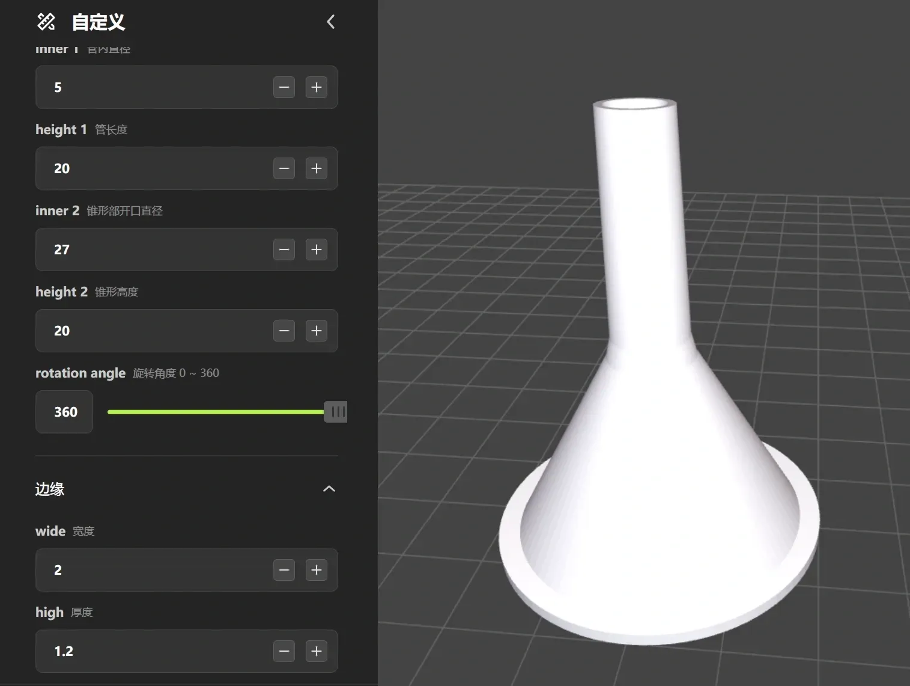
Task: Decrease the inner 2 value
Action: pos(284,250)
